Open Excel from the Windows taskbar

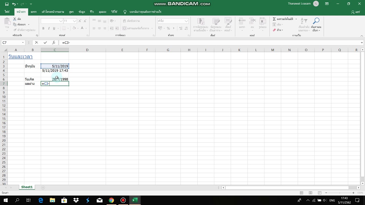click(135, 200)
